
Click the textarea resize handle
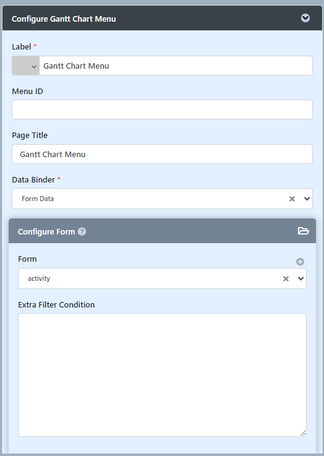pos(303,433)
